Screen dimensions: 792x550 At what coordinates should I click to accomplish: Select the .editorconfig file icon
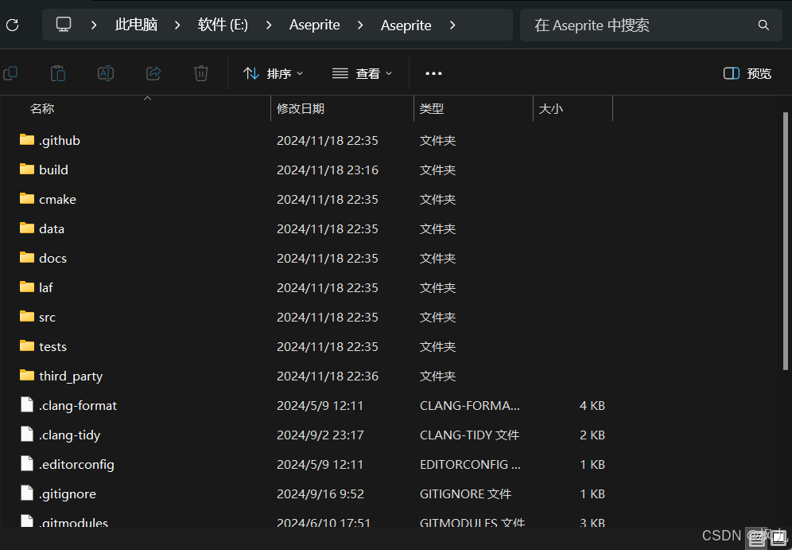click(27, 464)
